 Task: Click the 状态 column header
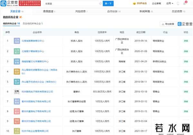point(186,32)
